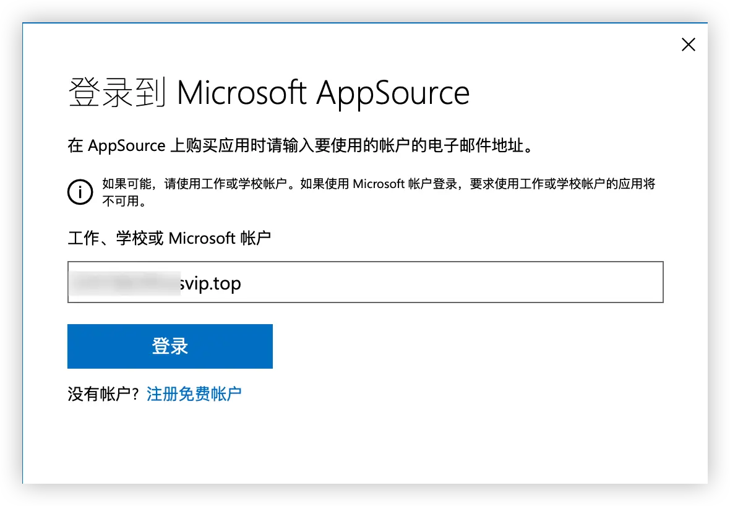Focus the email account input field

[366, 282]
